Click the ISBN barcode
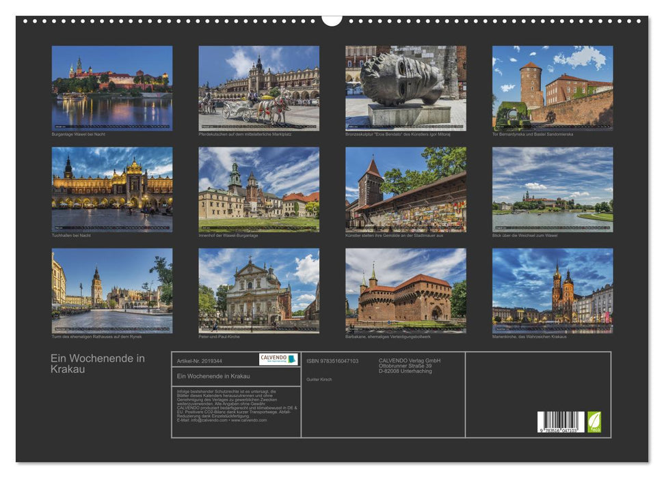Image resolution: width=664 pixels, height=478 pixels. point(561,422)
